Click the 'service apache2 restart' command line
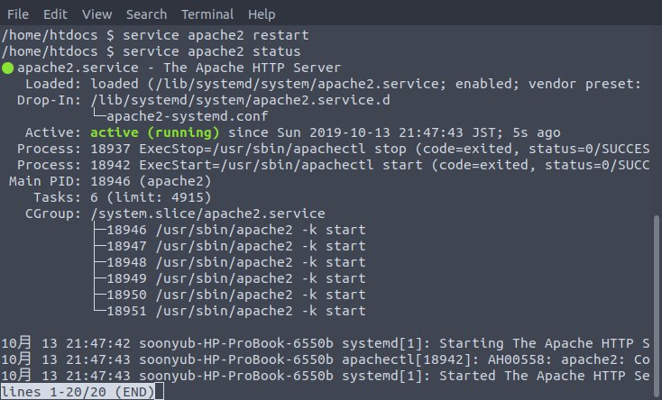 tap(216, 35)
